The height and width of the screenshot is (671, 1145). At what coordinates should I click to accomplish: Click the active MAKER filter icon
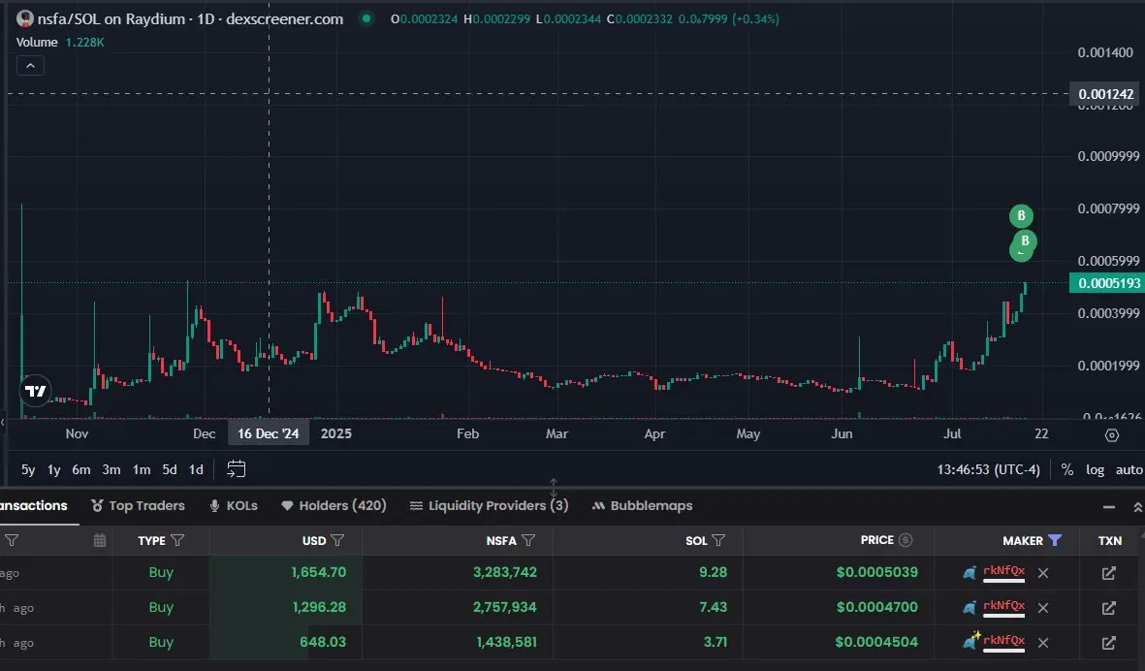pyautogui.click(x=1055, y=540)
